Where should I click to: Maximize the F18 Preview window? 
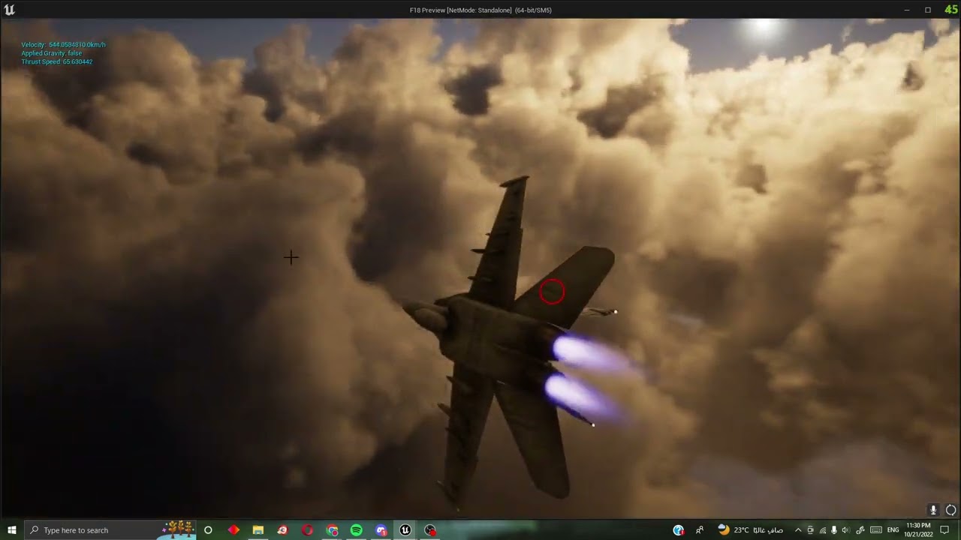point(928,10)
